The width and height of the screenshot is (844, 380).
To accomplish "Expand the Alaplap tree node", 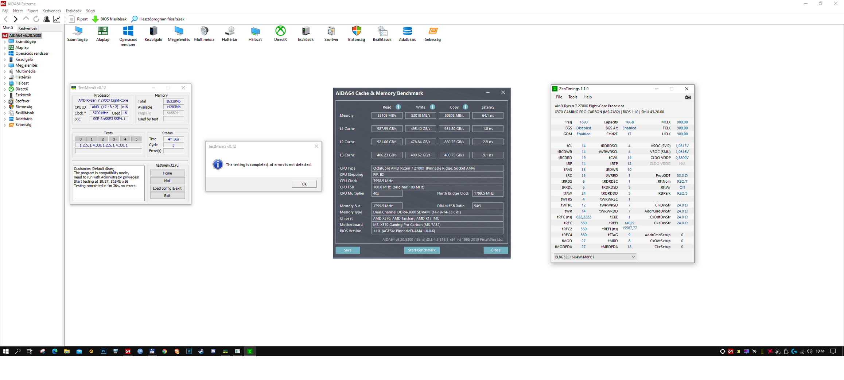I will [5, 48].
